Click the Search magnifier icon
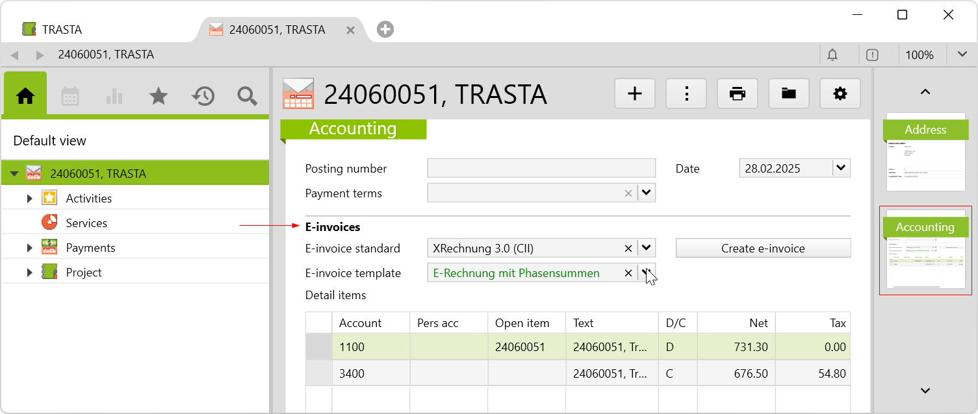 (247, 96)
